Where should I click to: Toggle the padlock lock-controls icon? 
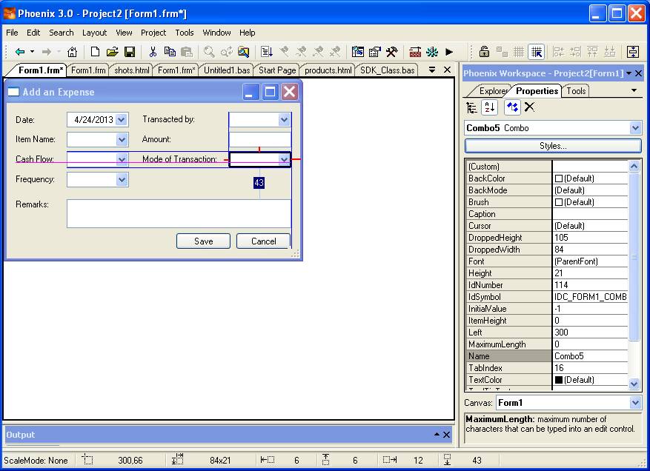point(484,52)
